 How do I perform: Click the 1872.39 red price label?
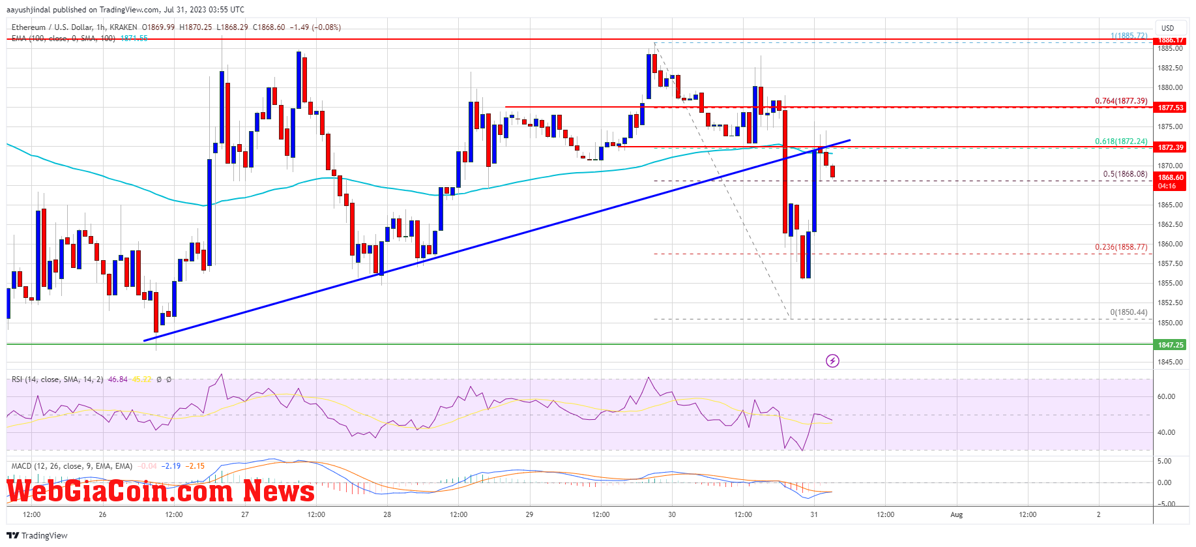tap(1171, 147)
